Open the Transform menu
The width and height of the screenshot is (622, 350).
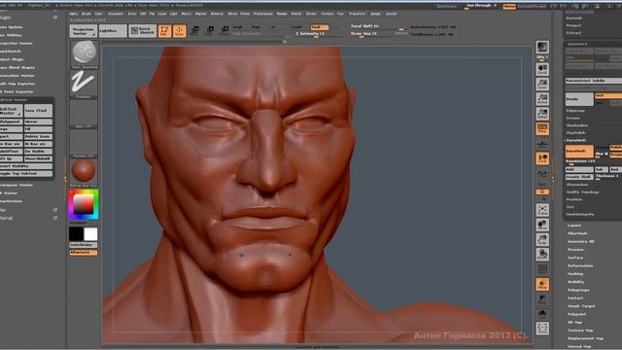pos(357,14)
